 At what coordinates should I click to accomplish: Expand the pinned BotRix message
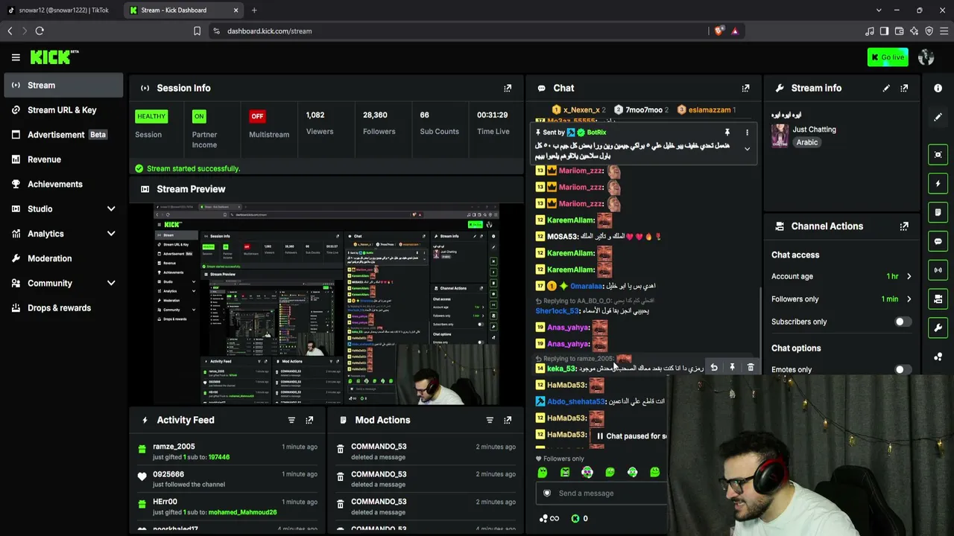click(747, 149)
